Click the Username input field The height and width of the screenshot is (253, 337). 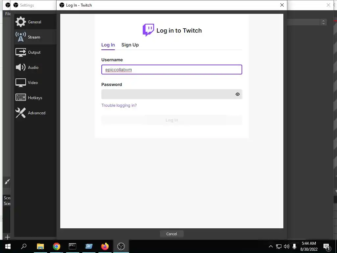(x=172, y=70)
